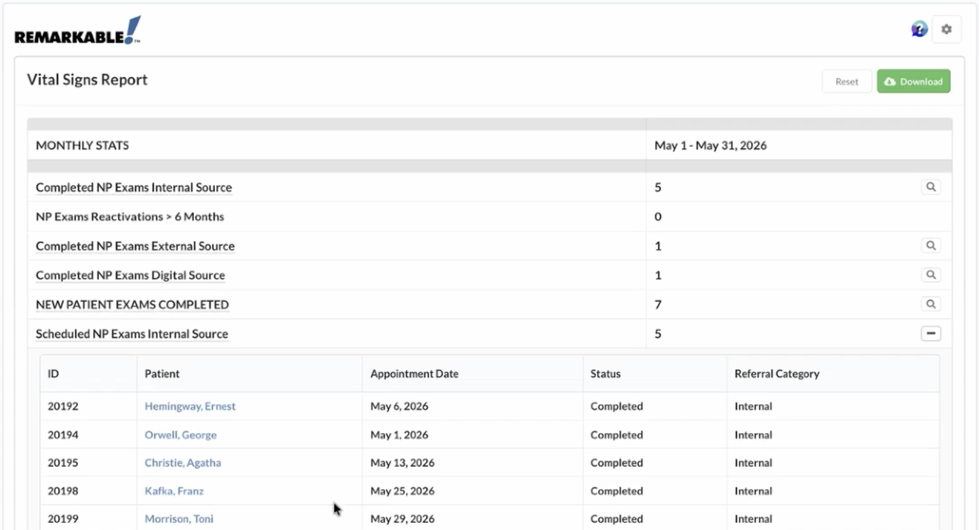Click the Scheduled NP Exams Internal Source label
This screenshot has height=530, width=979.
click(x=132, y=333)
